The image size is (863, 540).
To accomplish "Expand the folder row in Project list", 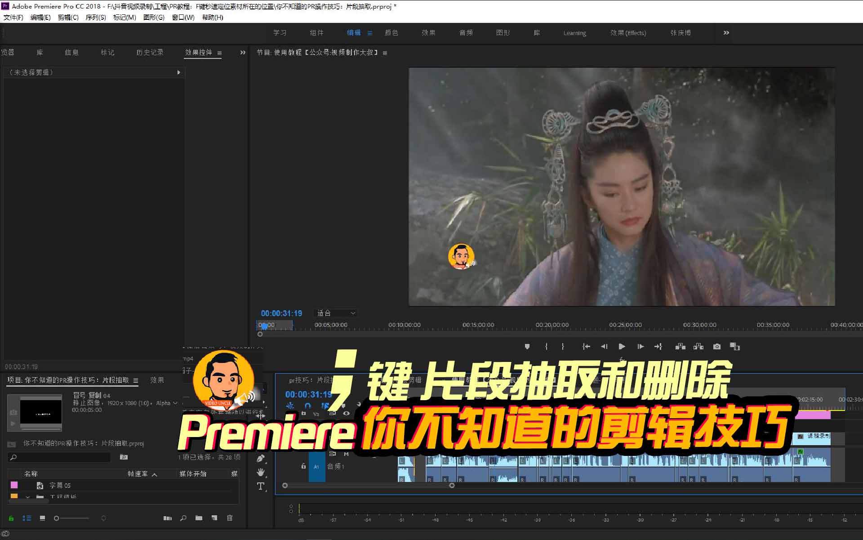I will (28, 497).
